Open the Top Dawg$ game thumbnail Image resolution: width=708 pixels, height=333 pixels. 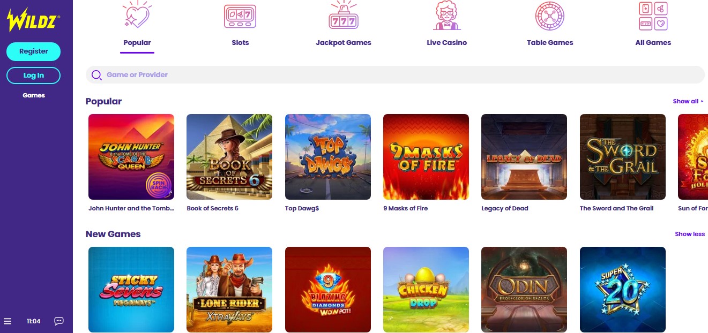[328, 157]
